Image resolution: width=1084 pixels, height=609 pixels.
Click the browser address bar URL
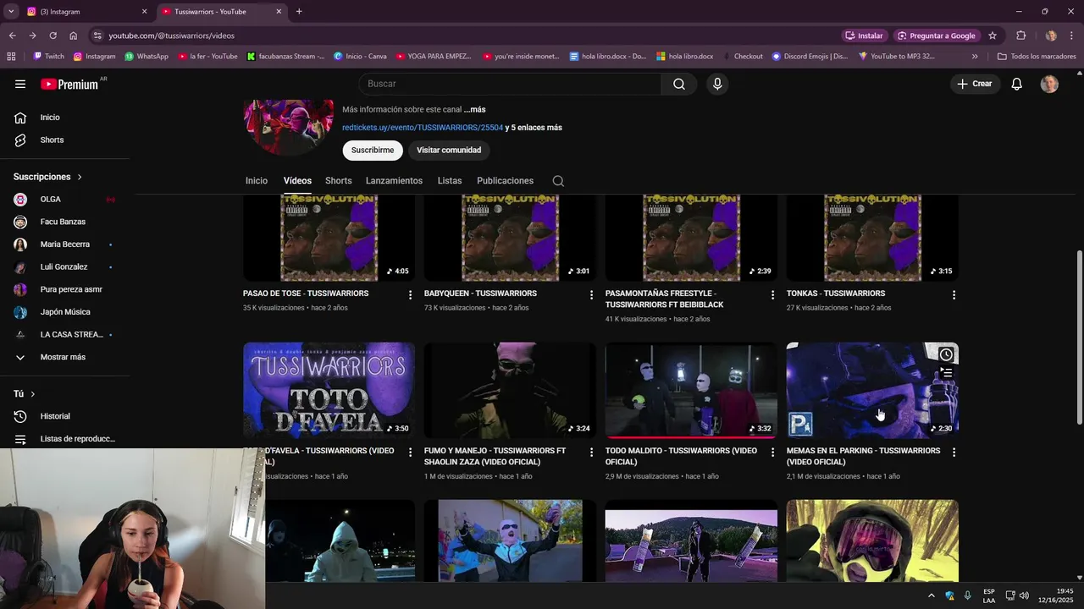click(171, 36)
